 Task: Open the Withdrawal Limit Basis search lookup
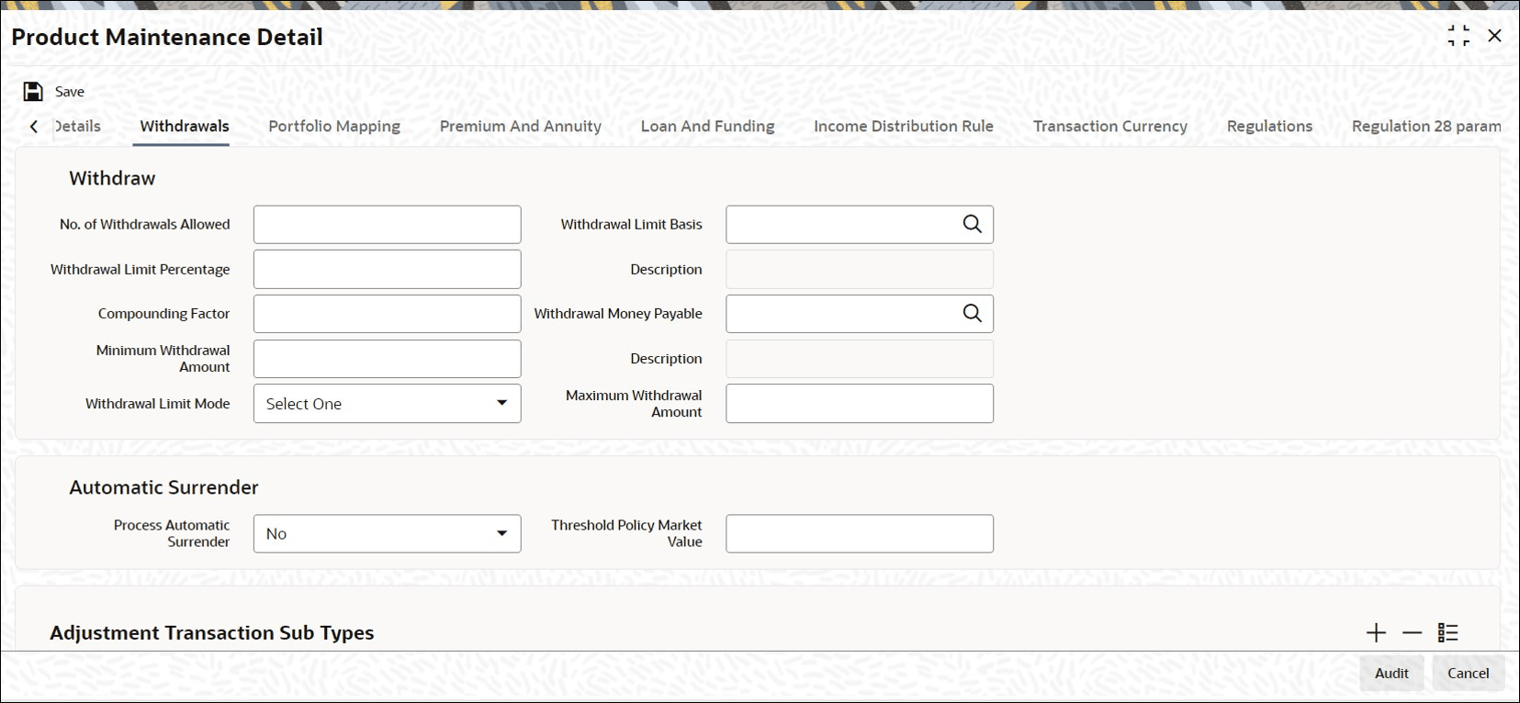coord(972,224)
